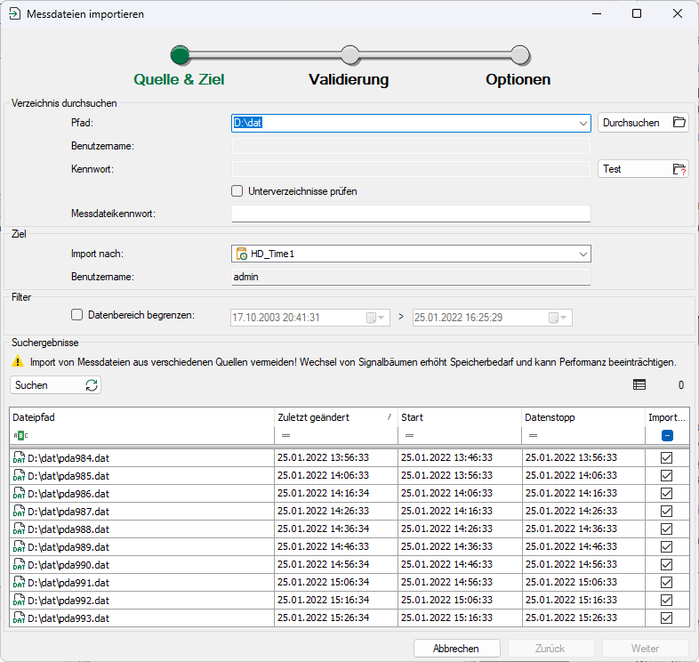
Task: Click the Optionen step circle on progress bar
Action: [x=520, y=55]
